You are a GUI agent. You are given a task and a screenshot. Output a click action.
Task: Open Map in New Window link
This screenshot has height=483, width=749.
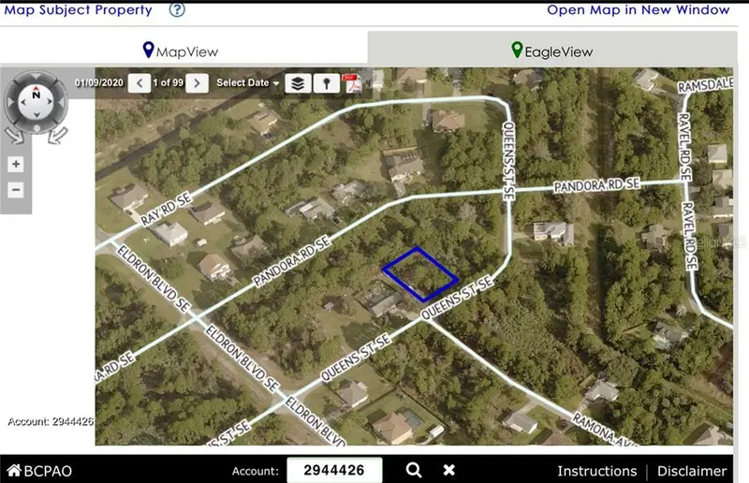click(639, 9)
